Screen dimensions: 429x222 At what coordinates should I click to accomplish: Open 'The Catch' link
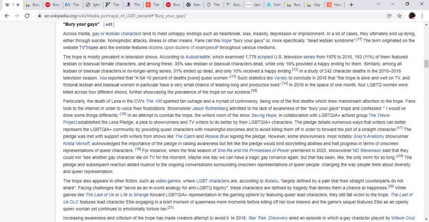pyautogui.click(x=185, y=136)
